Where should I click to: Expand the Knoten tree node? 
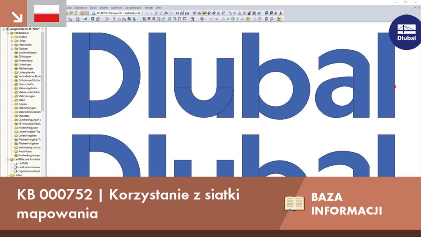12,37
